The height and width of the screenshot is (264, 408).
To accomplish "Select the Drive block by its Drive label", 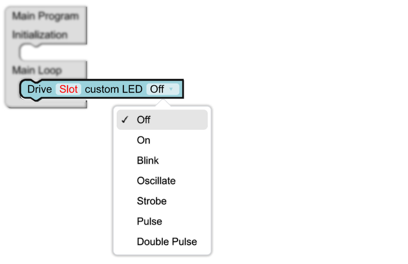I will click(40, 89).
